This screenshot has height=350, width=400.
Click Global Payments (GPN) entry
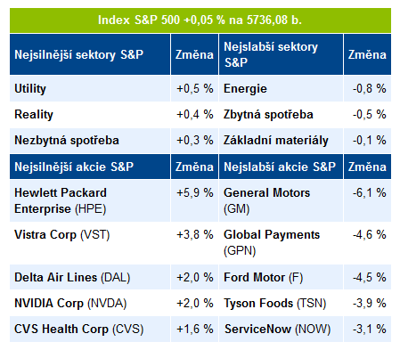(281, 243)
